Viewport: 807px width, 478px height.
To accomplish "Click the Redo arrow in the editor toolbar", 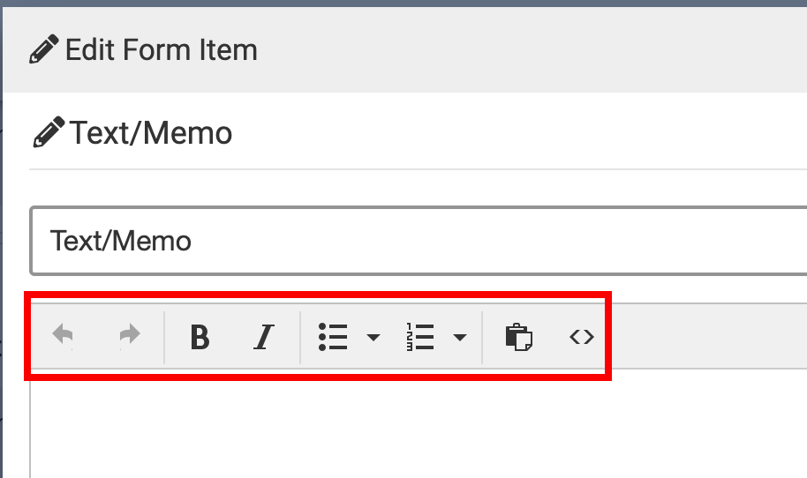I will (130, 336).
